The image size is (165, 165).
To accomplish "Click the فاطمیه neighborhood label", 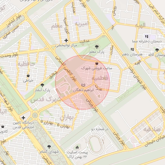I will coord(100,78).
